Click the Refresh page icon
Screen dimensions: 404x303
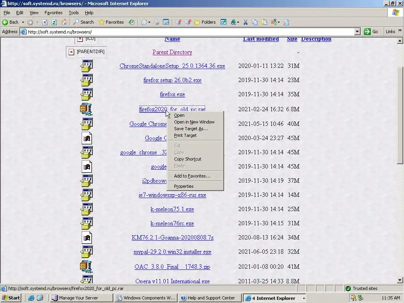tap(54, 22)
